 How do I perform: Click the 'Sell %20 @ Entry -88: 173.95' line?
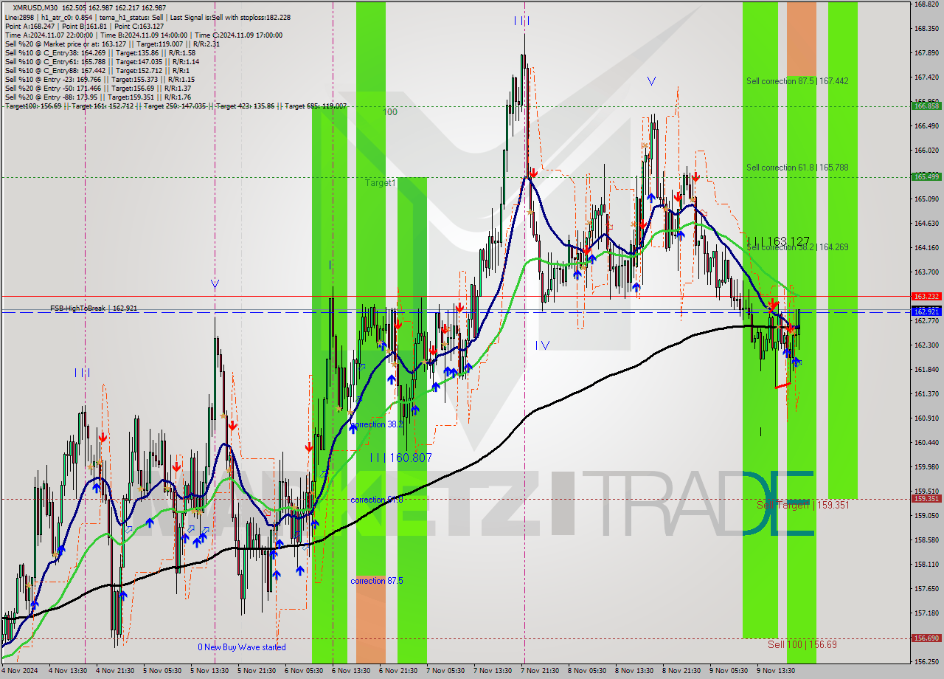(97, 97)
